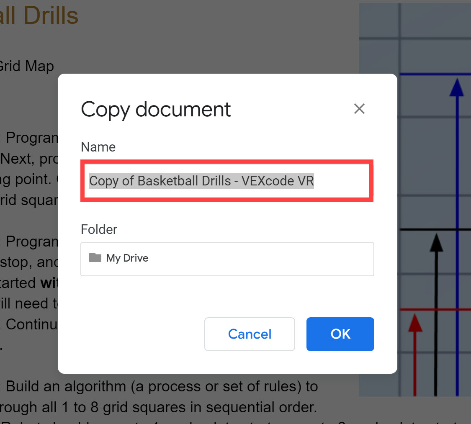
Task: Click the Grid Map text in the background document
Action: coord(27,66)
